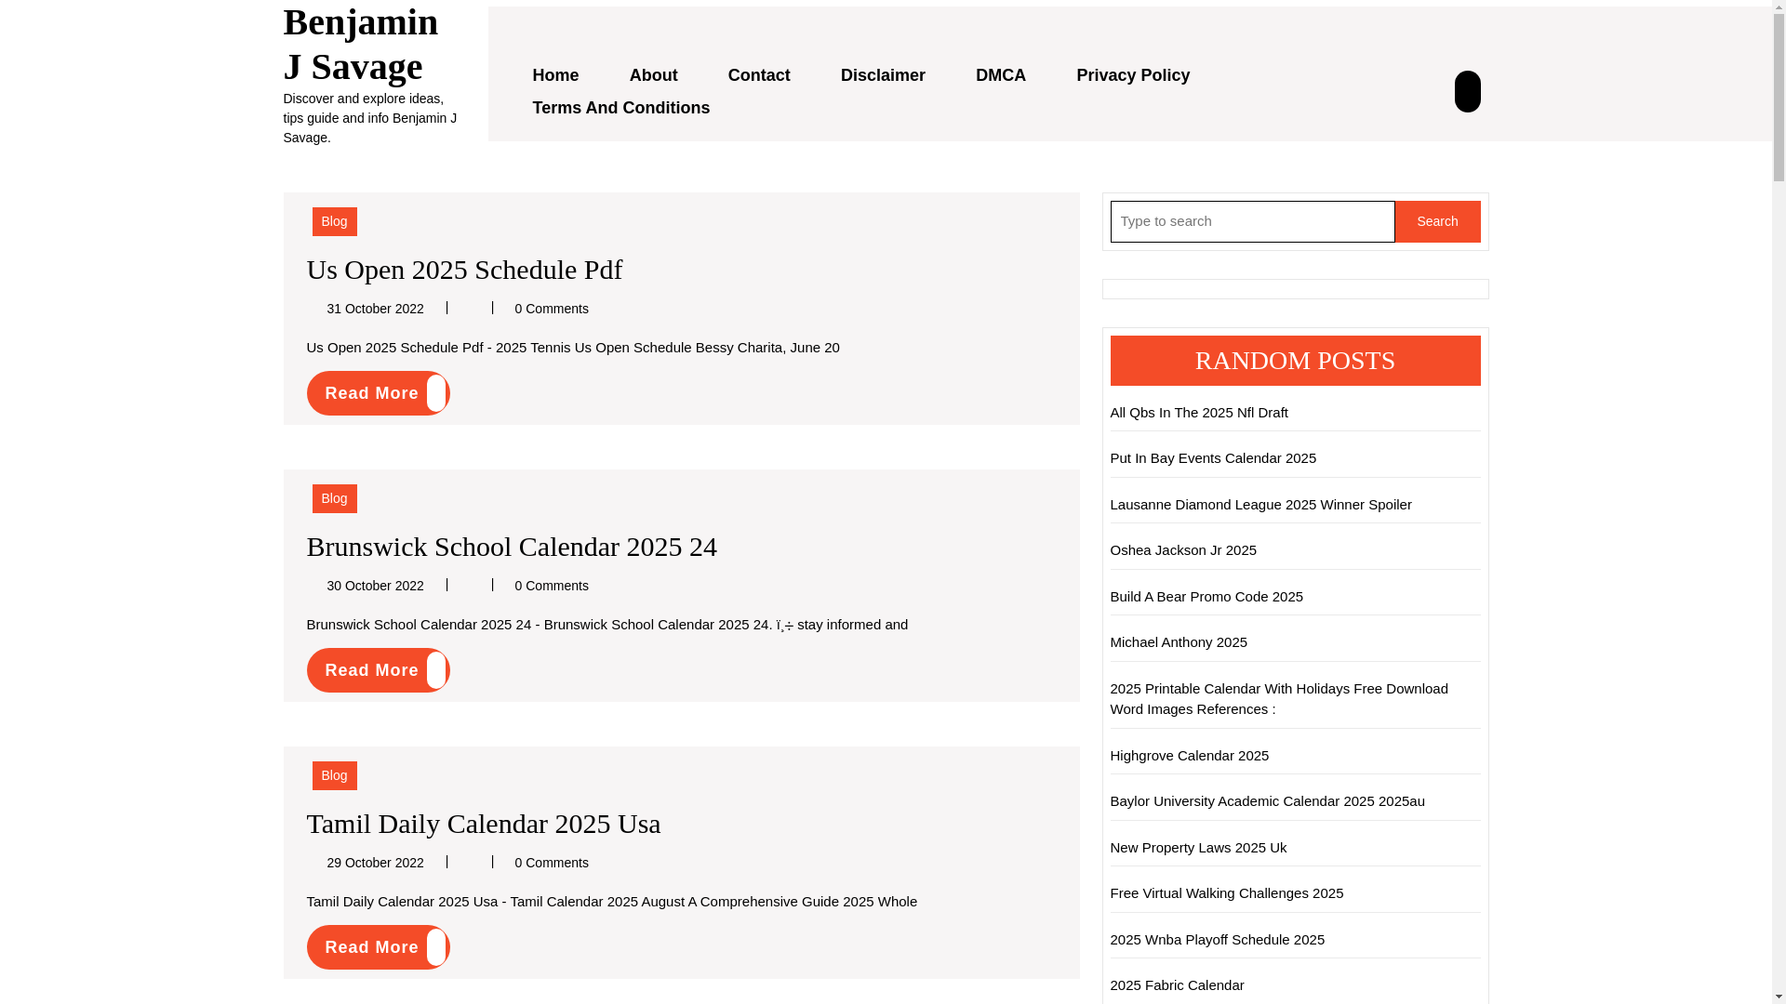Read More on Us Open 2025 Schedule post
The image size is (1786, 1004).
point(378,393)
